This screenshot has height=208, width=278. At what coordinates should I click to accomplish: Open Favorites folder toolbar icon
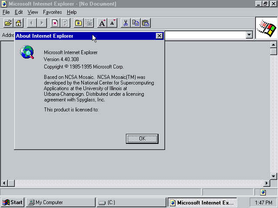pos(79,23)
